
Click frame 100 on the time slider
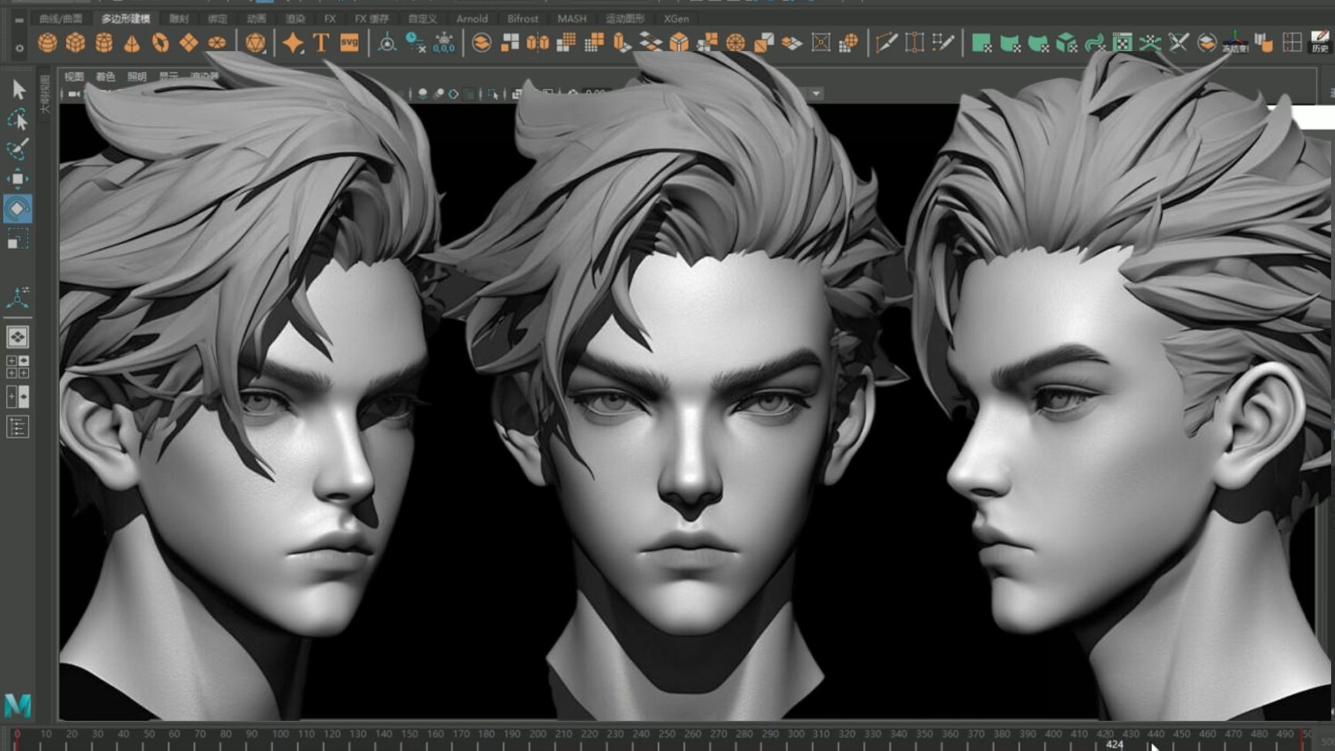pyautogui.click(x=280, y=734)
